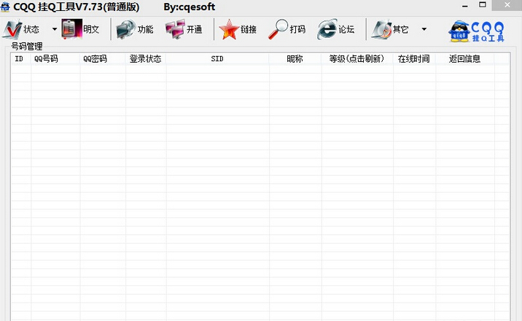Click the 开通 network computers icon
Image resolution: width=522 pixels, height=321 pixels.
click(x=175, y=29)
